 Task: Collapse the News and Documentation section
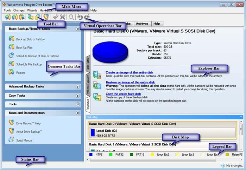coord(77,113)
